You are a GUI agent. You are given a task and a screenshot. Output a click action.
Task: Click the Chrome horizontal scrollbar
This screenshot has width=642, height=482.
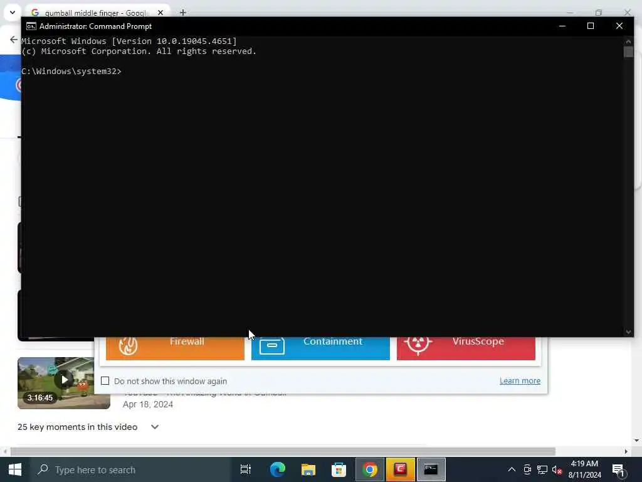283,451
